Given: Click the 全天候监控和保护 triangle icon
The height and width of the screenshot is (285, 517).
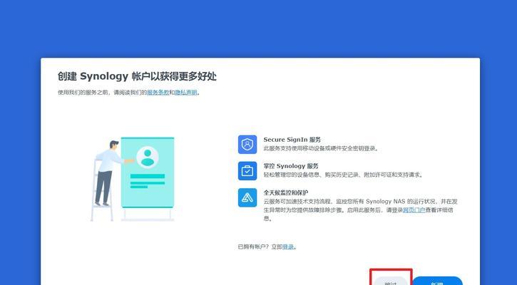Looking at the screenshot, I should [247, 197].
